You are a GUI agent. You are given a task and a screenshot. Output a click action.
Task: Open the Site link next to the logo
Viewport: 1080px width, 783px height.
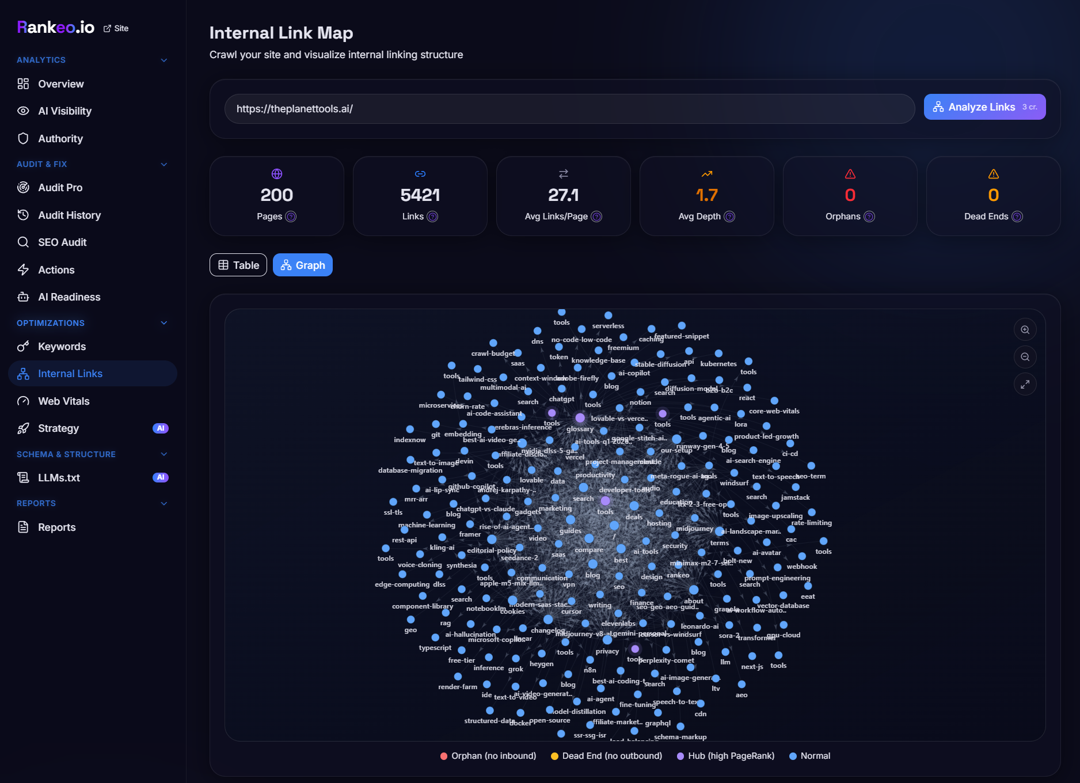click(116, 28)
